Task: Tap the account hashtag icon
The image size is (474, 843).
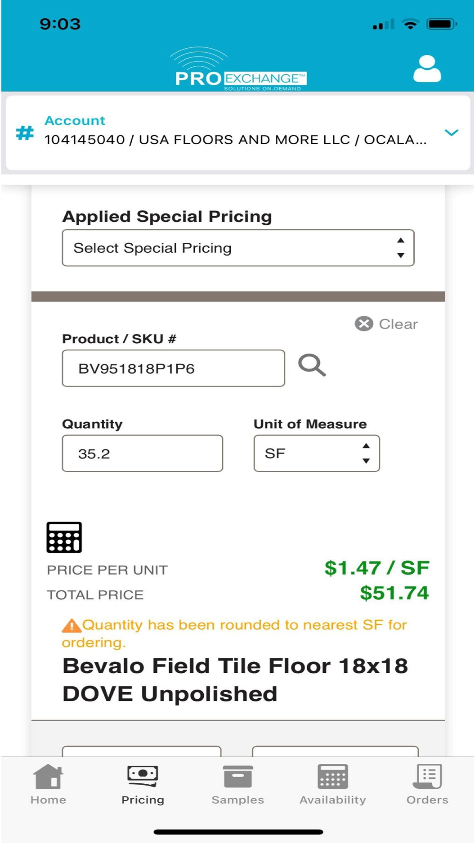Action: (25, 133)
